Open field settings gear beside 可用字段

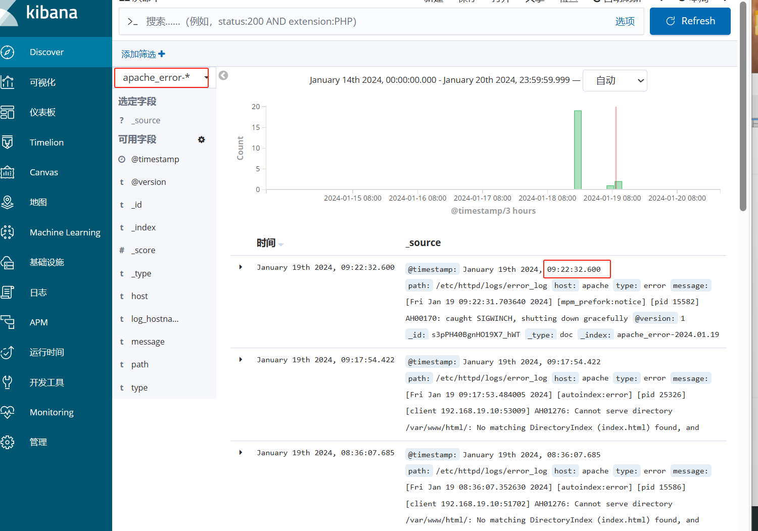(x=202, y=139)
